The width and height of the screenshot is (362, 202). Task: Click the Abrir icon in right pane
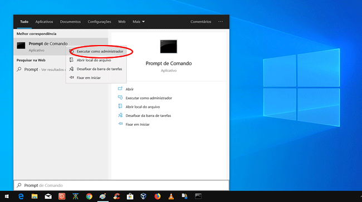120,89
